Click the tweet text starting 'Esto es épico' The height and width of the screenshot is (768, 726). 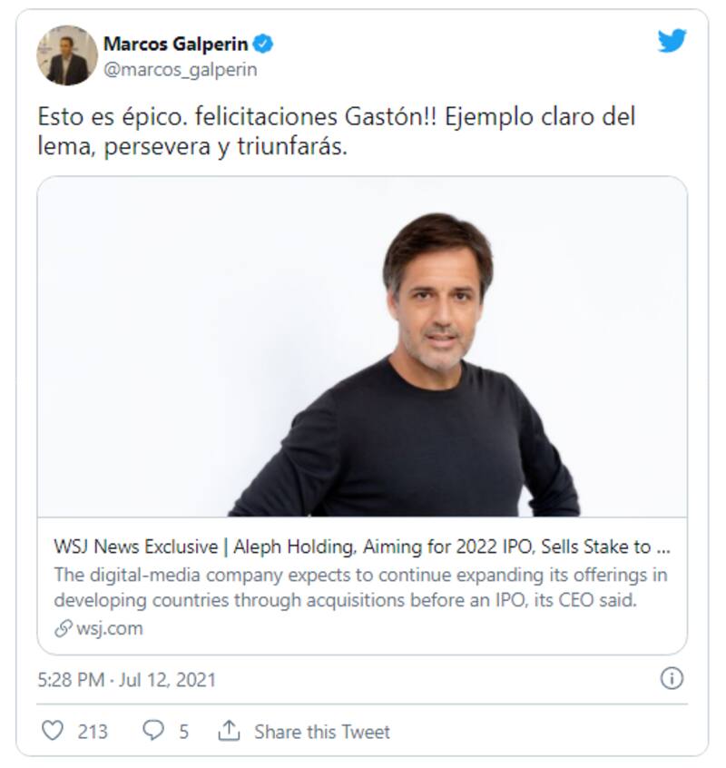[x=336, y=132]
